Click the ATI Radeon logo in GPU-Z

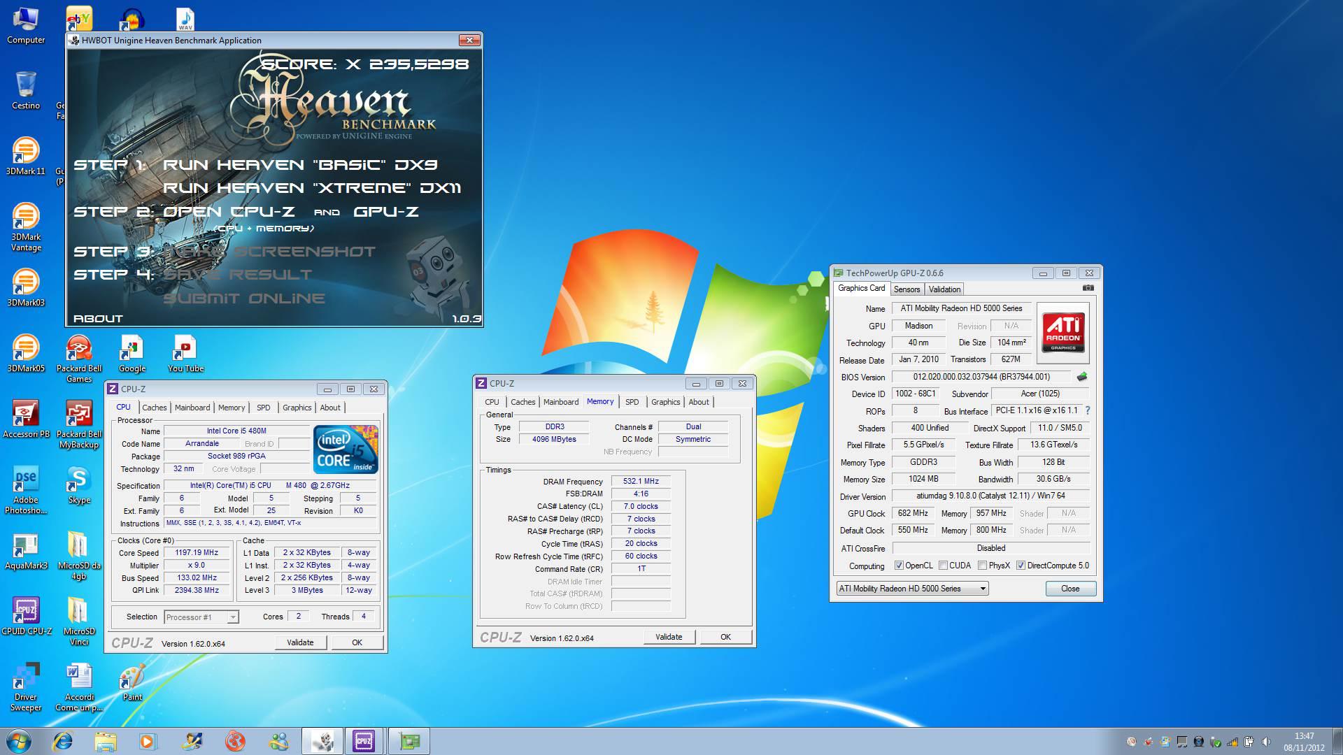(1063, 331)
